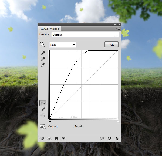Toggle adjustment layer visibility eye
The height and width of the screenshot is (156, 162).
63,138
